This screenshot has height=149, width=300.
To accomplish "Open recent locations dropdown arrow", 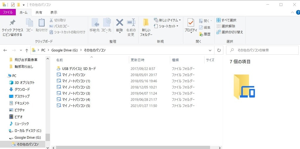I will pyautogui.click(x=21, y=50).
